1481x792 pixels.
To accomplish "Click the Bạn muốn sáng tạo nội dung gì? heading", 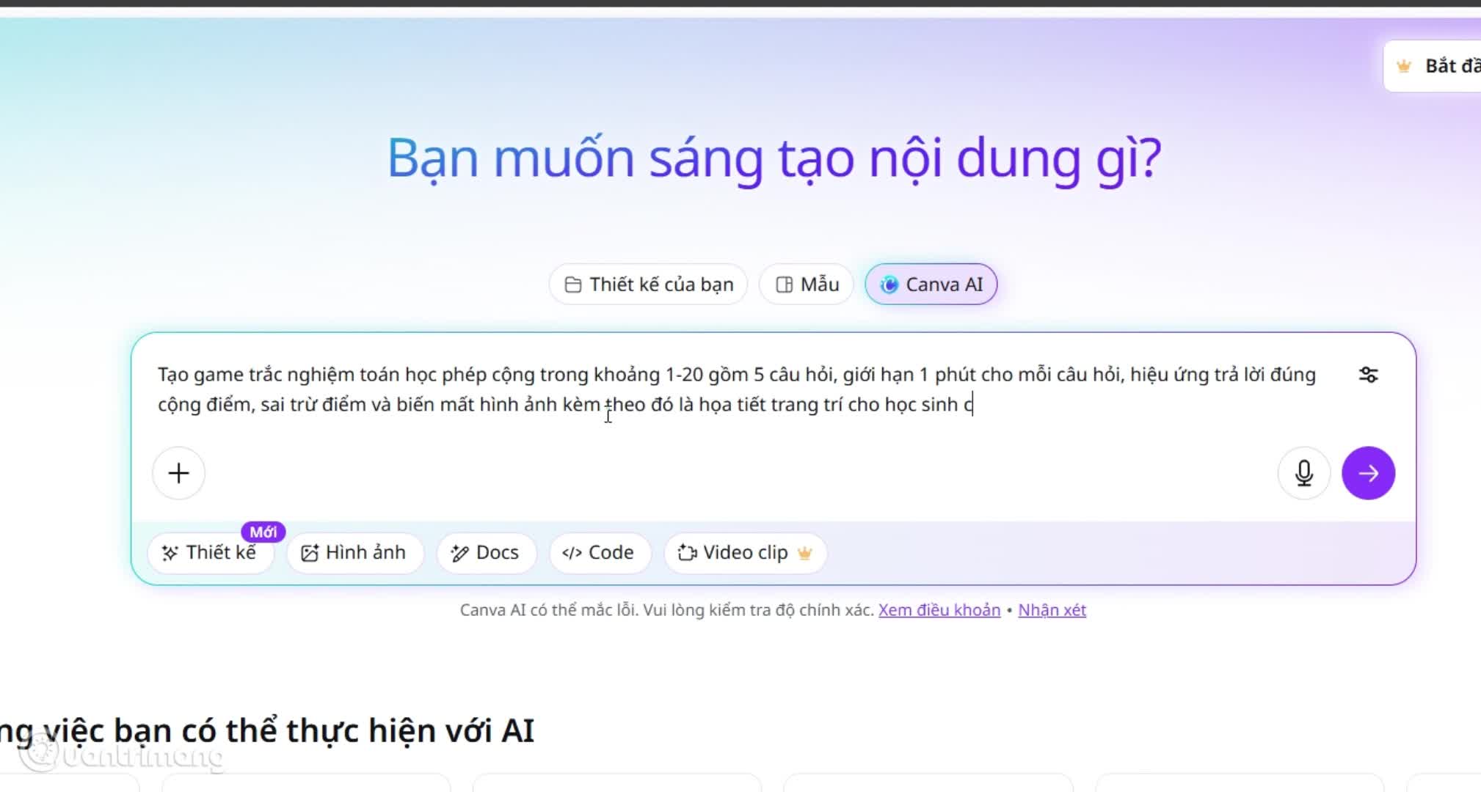I will (x=774, y=158).
